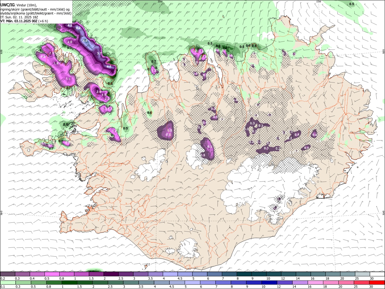This screenshot has width=385, height=289.
Task: Click the 15W longitude label
Action: coord(319,2)
